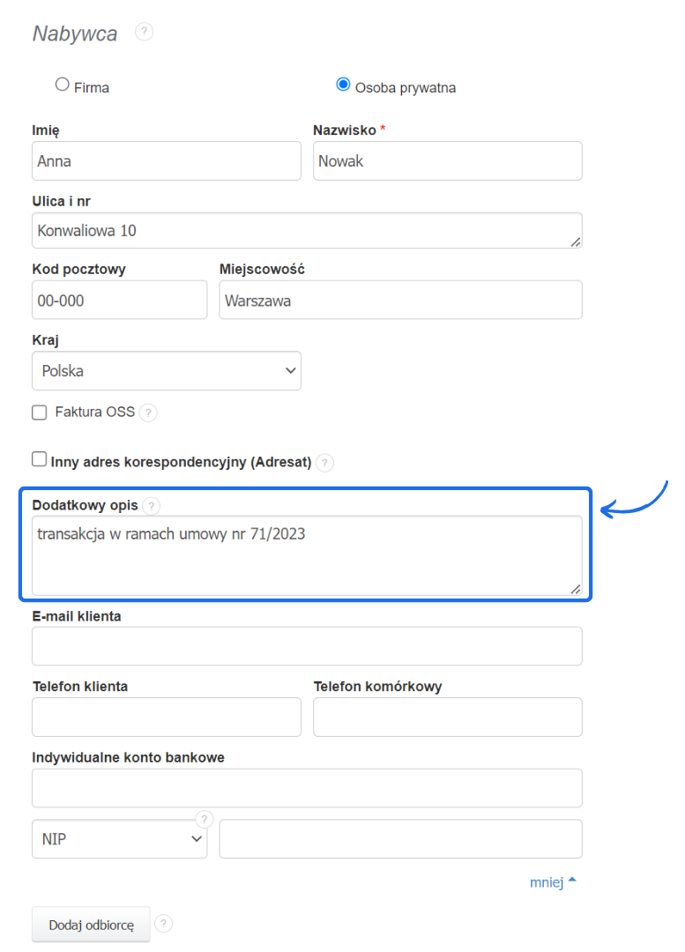Screen dimensions: 685x952
Task: Open help for Inny adres korespondencyjny
Action: (325, 462)
